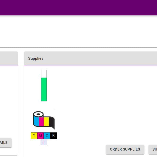Click the black curled end of ribbon
Viewport: 157px width, 157px height.
click(52, 123)
